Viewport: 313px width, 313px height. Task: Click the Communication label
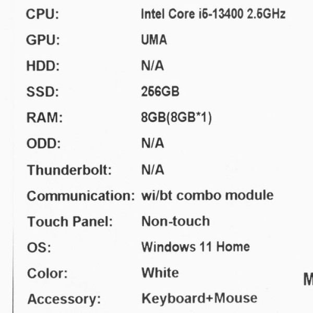coord(81,196)
